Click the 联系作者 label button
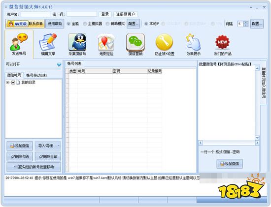 coord(36,24)
